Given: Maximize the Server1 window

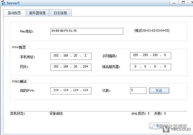Looking at the screenshot, I should pyautogui.click(x=183, y=2).
